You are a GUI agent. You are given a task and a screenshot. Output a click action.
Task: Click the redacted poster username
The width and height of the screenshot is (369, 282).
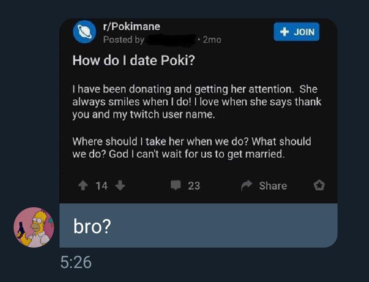[x=171, y=40]
